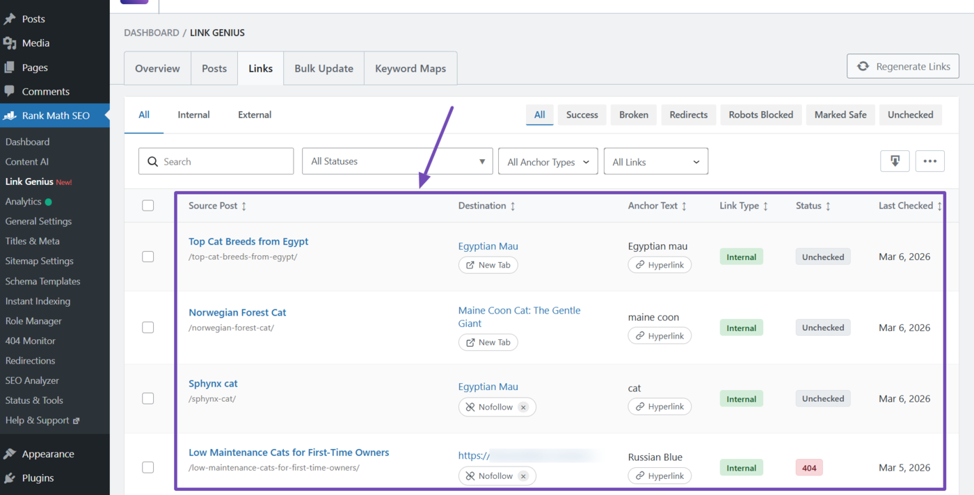
Task: Open the ellipsis more-options icon
Action: (x=929, y=161)
